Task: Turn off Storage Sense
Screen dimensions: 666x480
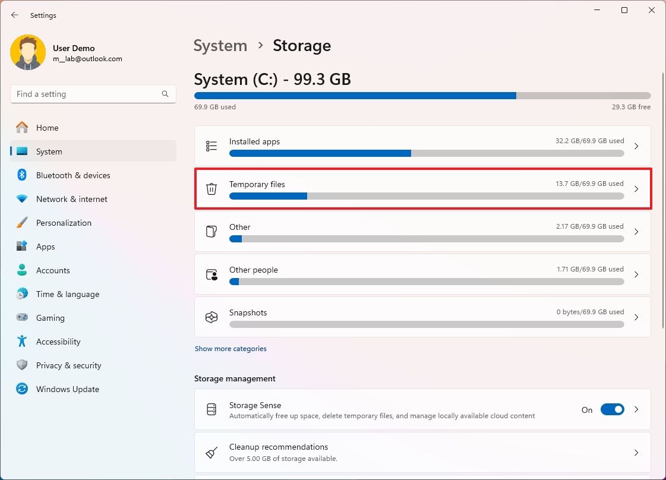Action: pos(613,409)
